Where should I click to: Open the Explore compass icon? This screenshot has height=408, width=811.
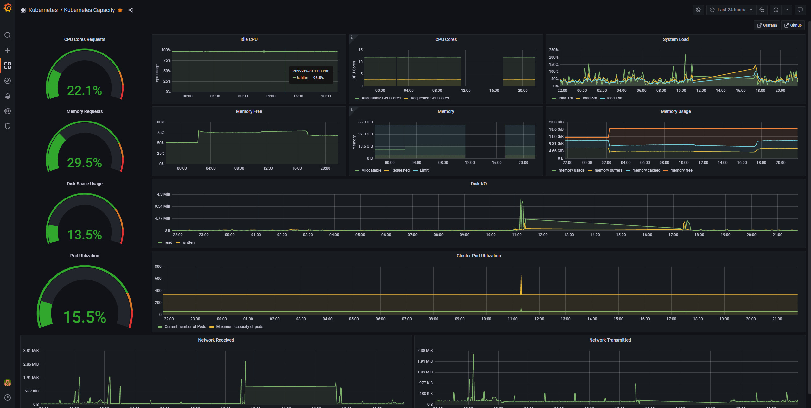8,81
